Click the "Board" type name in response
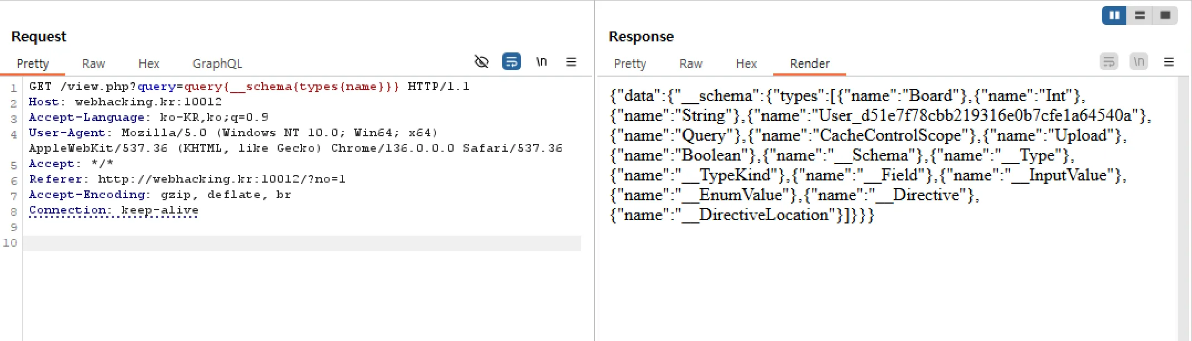 pos(931,95)
